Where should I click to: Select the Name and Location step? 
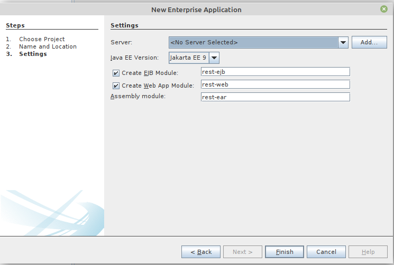[48, 46]
